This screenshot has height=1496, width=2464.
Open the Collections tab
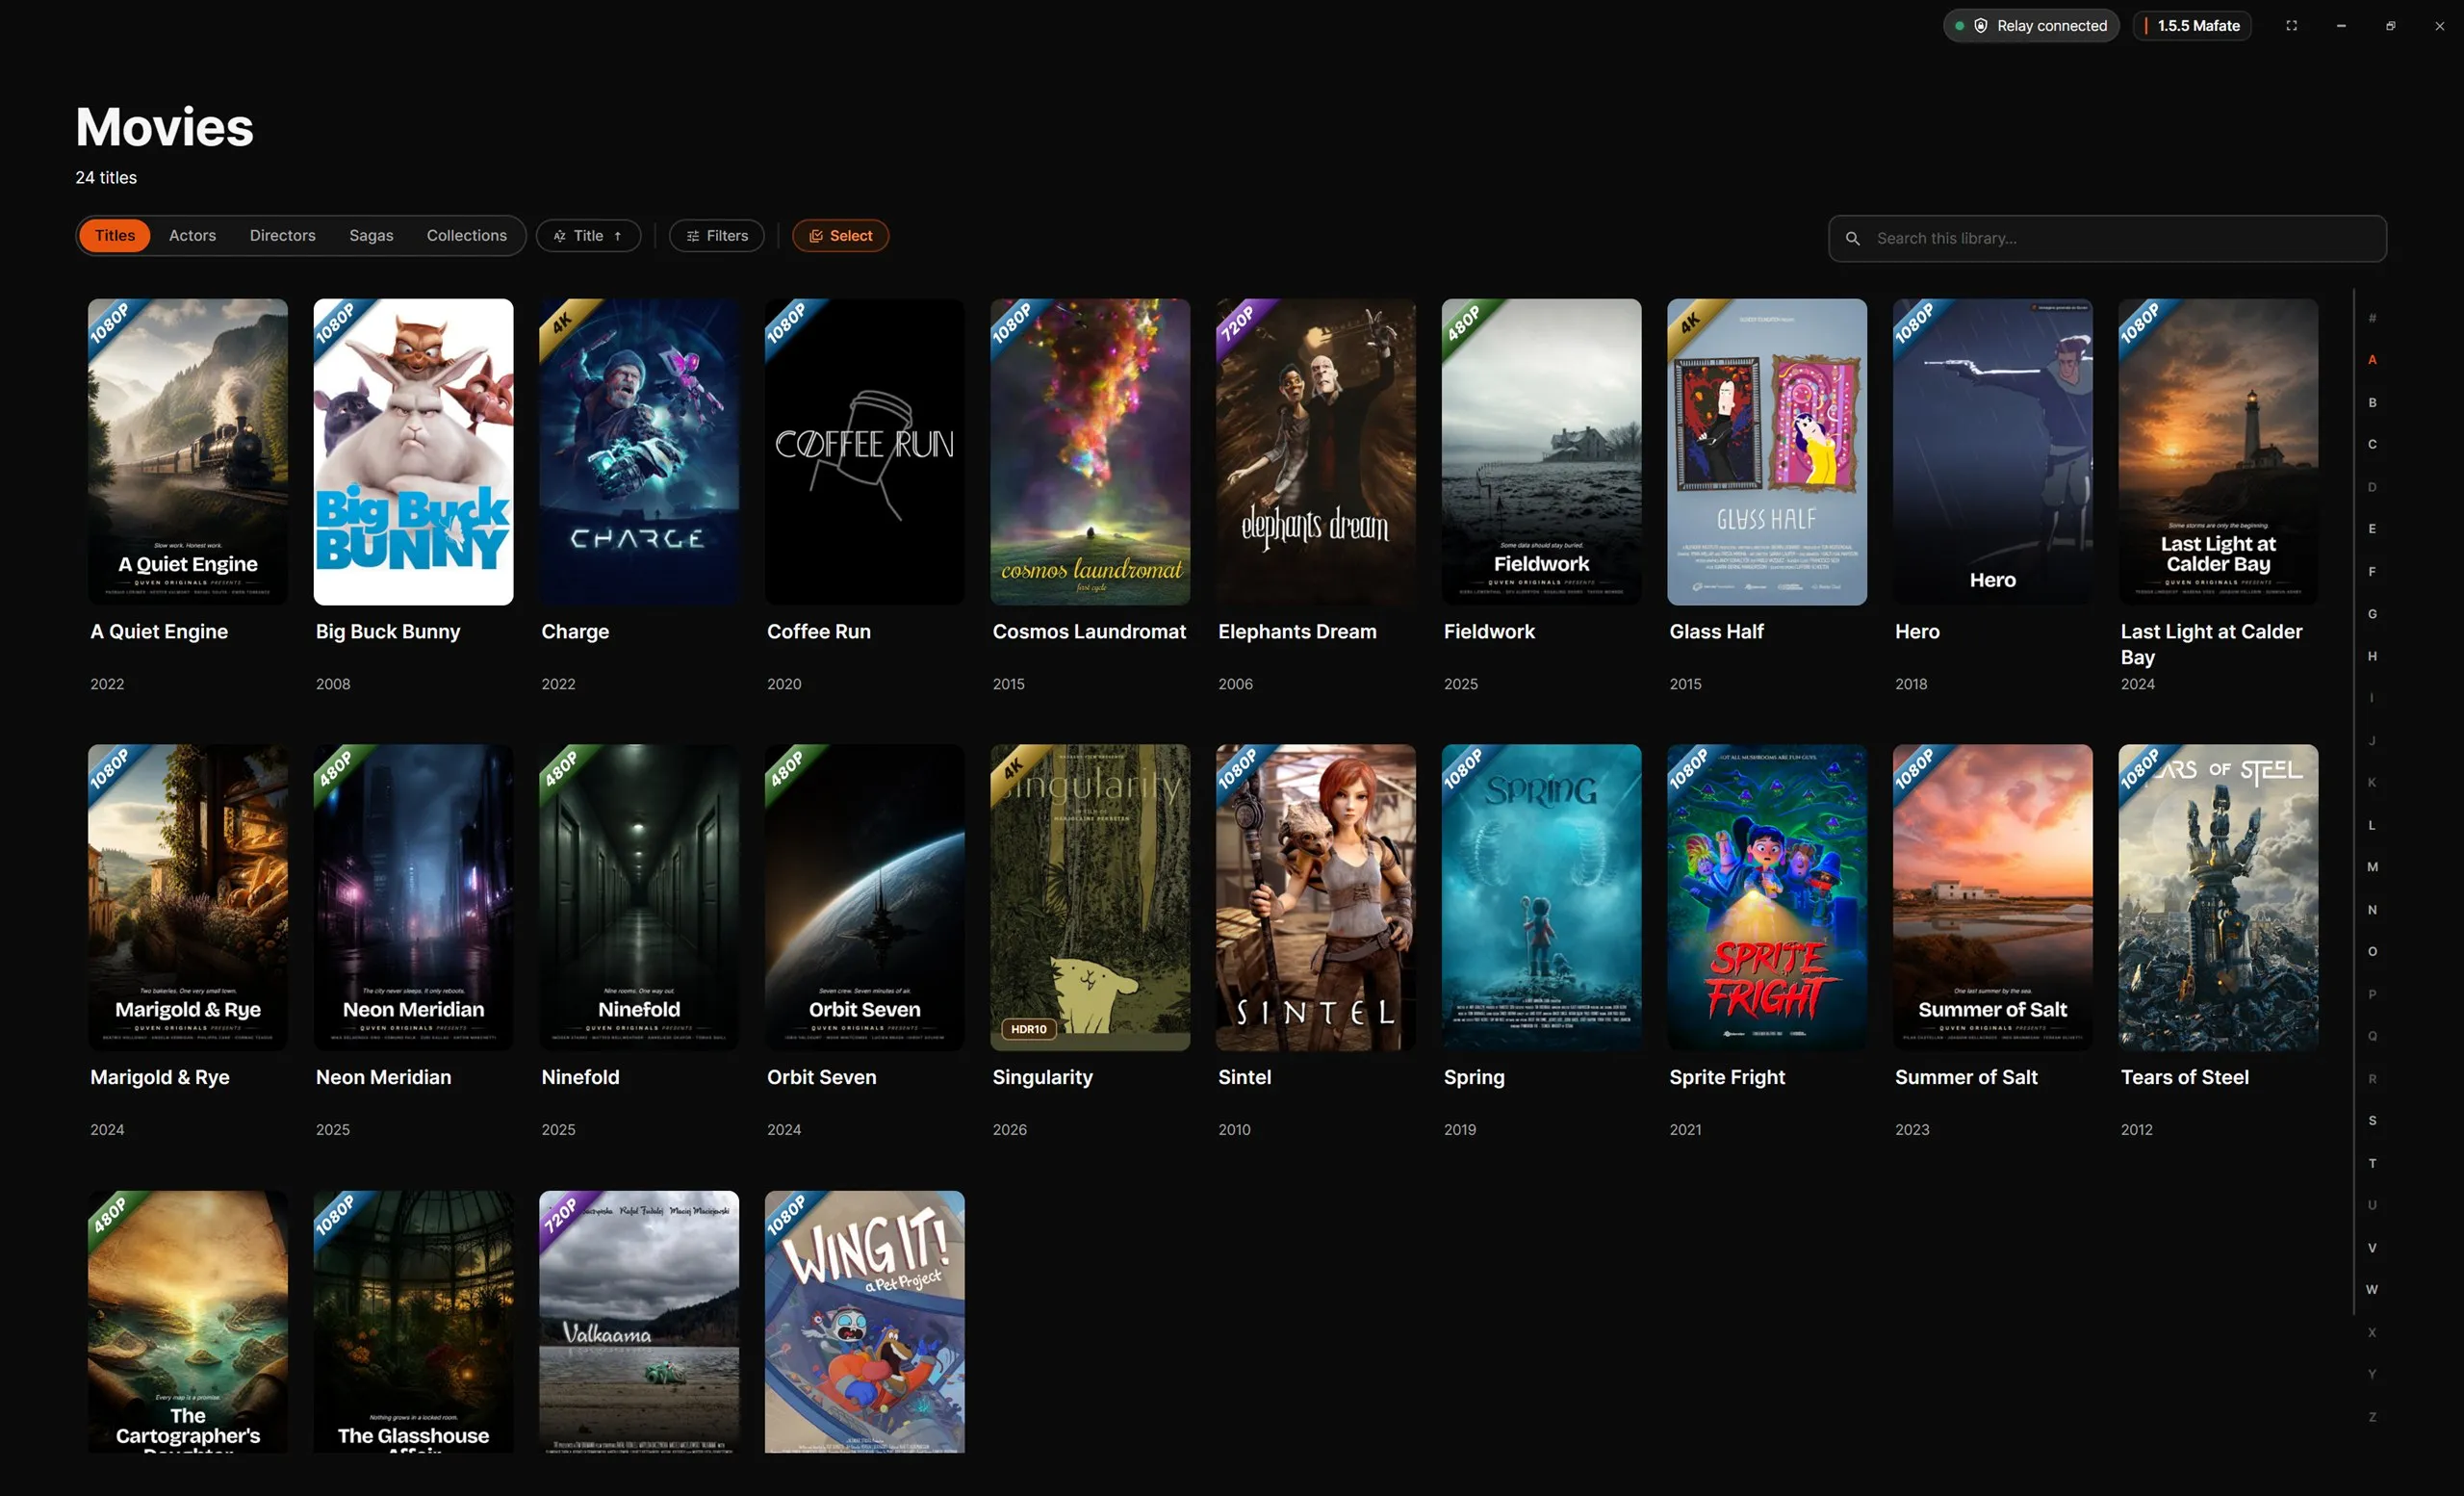coord(466,236)
